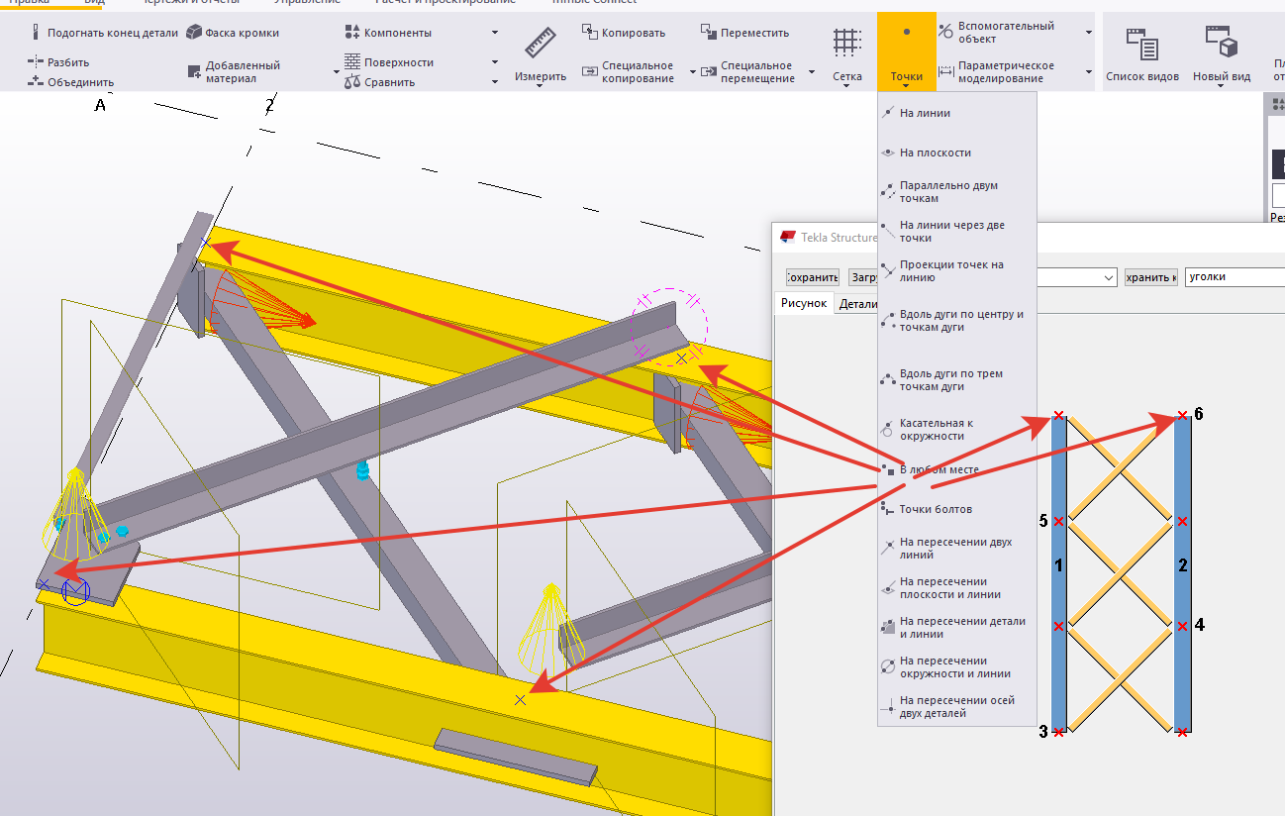
Task: Click the Новый вид cube icon
Action: pyautogui.click(x=1221, y=46)
